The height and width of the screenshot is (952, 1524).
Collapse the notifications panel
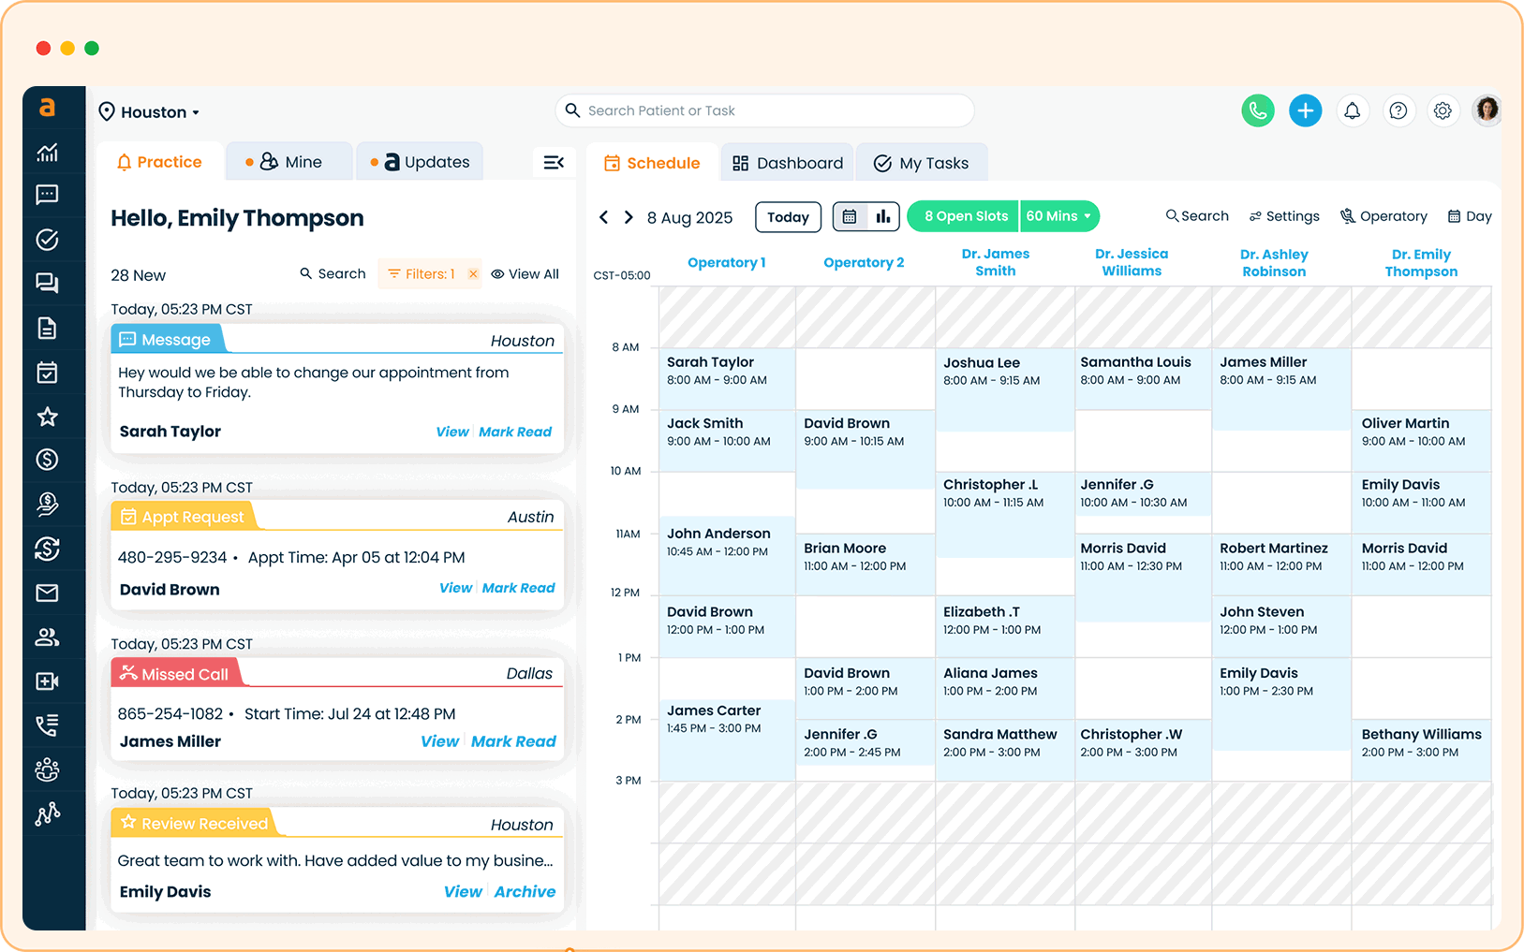coord(554,163)
